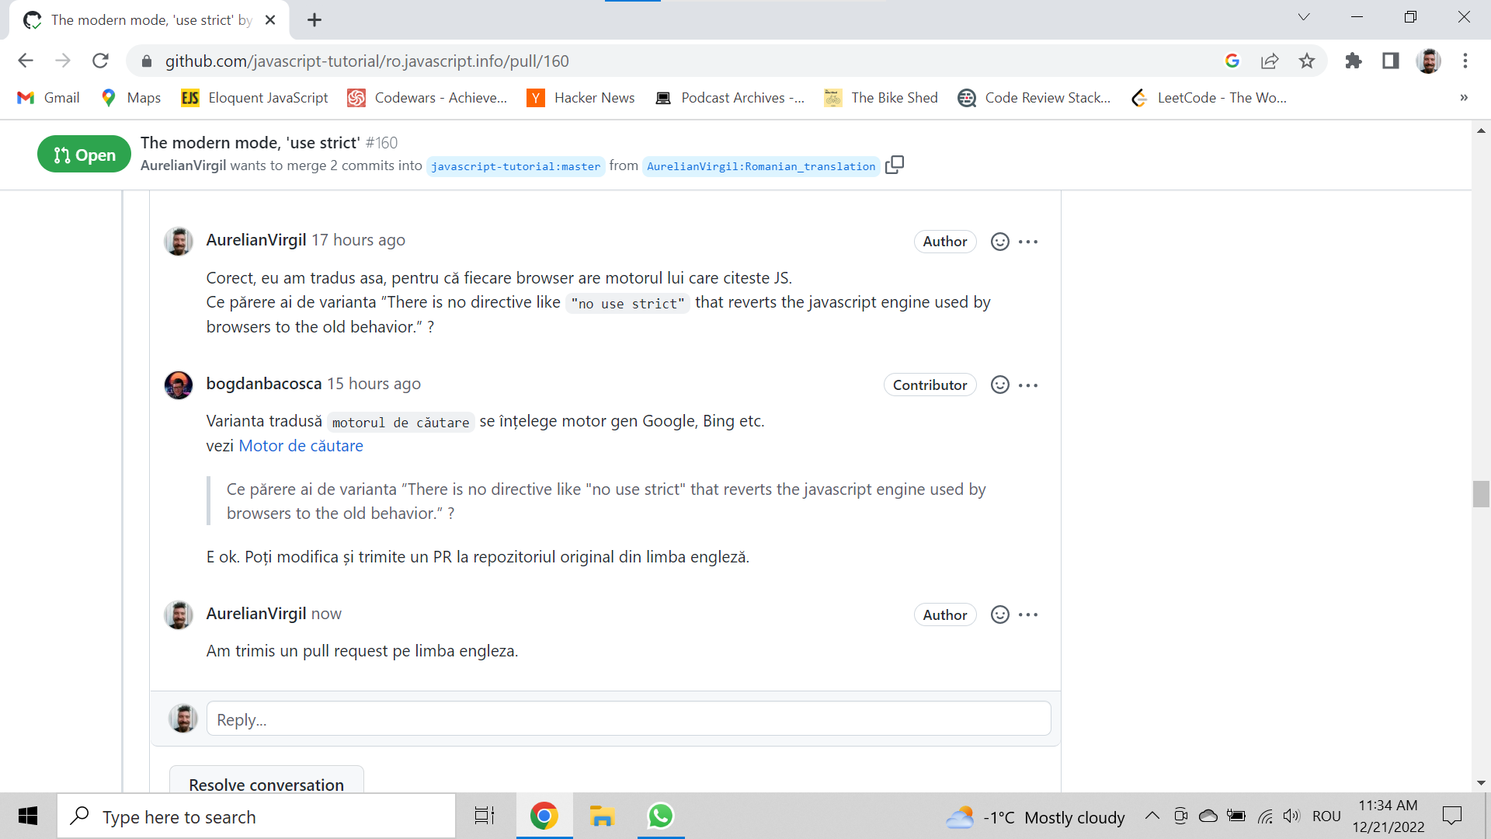Screen dimensions: 1491x839
Task: Open new browser tab
Action: click(x=315, y=20)
